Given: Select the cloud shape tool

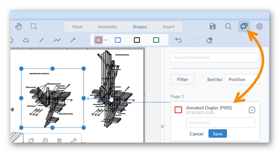Looking at the screenshot, I should coord(26,40).
